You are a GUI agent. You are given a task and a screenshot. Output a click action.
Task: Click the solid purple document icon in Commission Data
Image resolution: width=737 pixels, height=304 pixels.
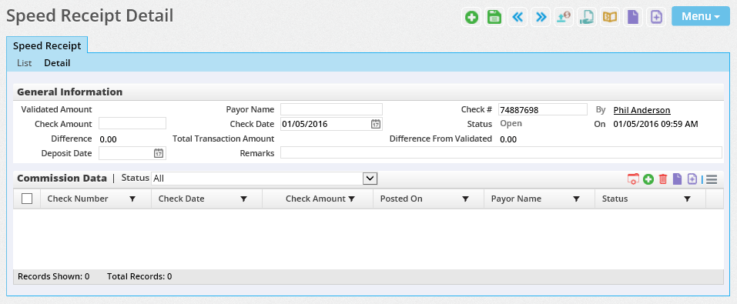(x=677, y=179)
